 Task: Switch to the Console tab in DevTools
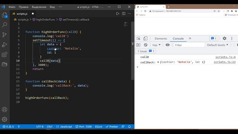(178, 39)
